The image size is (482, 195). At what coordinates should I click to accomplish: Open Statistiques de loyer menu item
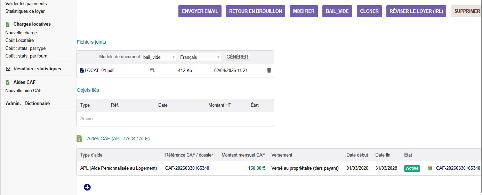[x=25, y=11]
